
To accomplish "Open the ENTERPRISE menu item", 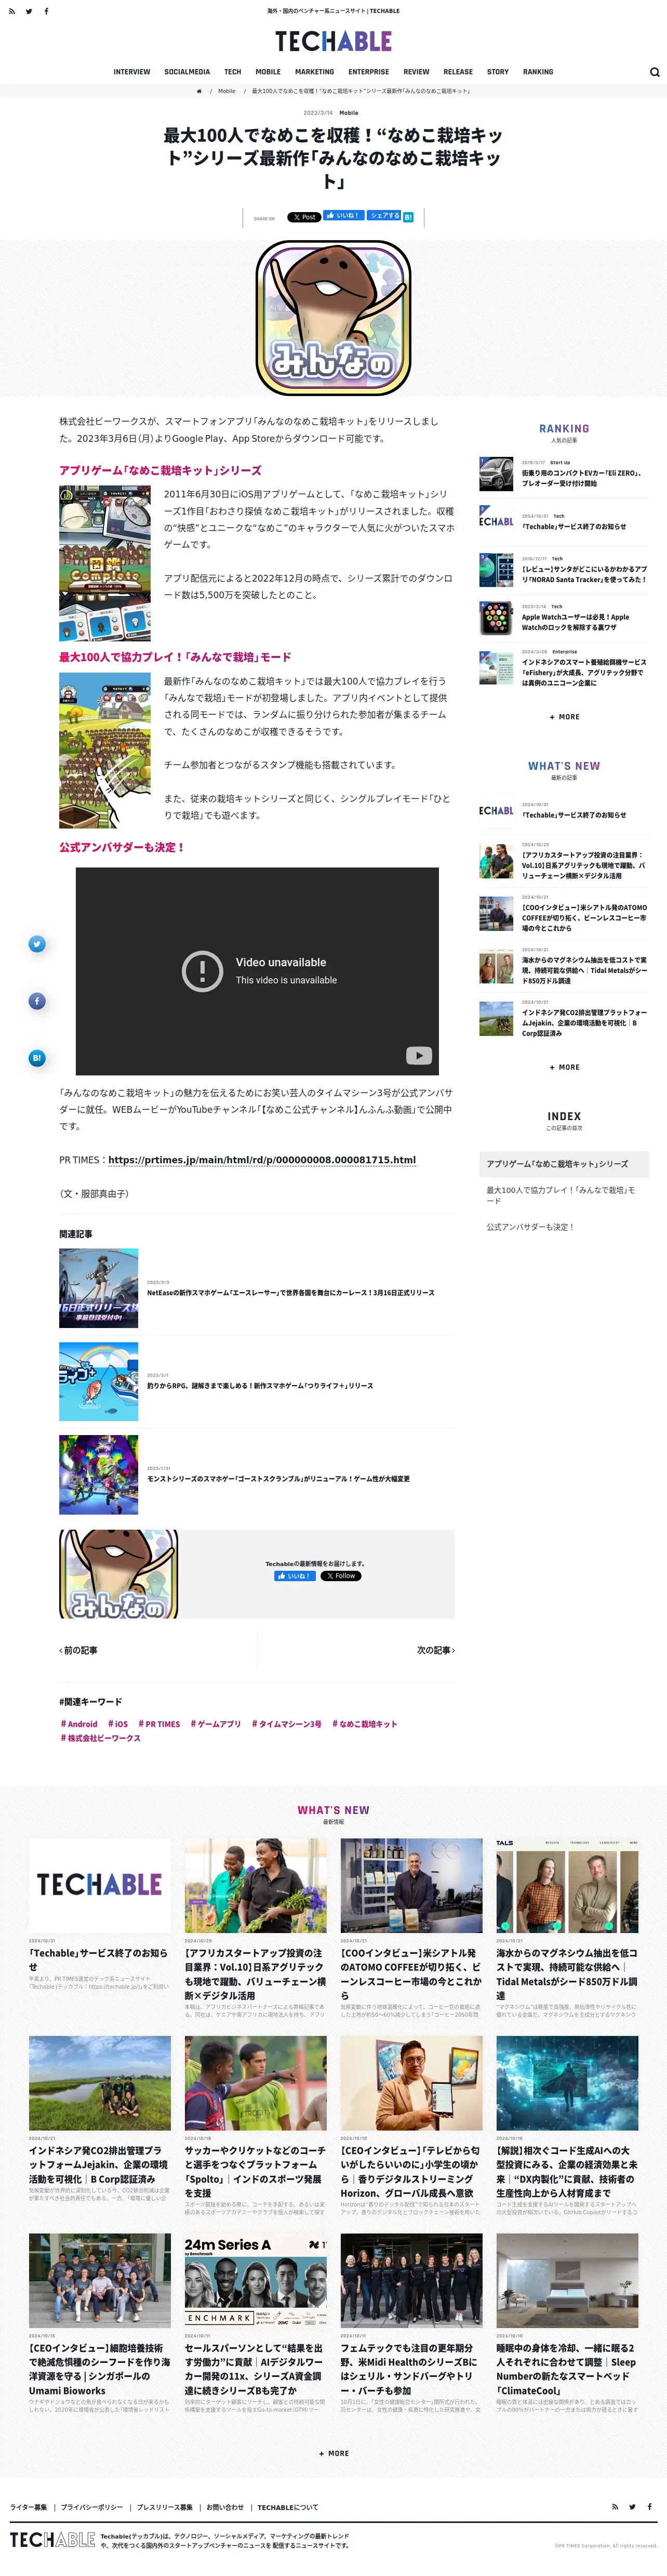I will coord(369,72).
